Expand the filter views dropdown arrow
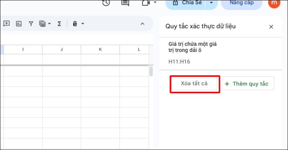Image resolution: width=288 pixels, height=150 pixels. tap(49, 24)
